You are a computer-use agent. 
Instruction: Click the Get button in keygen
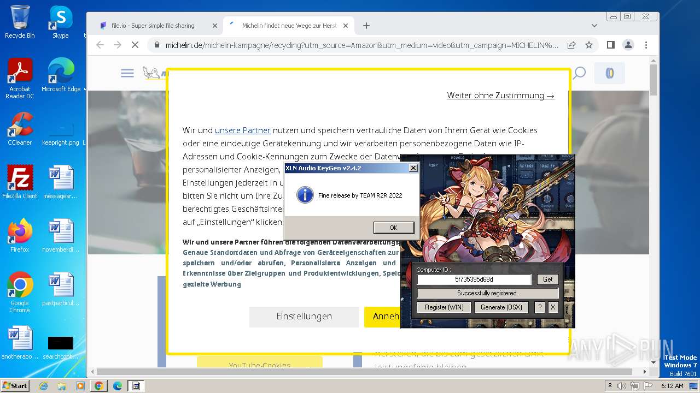[x=547, y=279]
